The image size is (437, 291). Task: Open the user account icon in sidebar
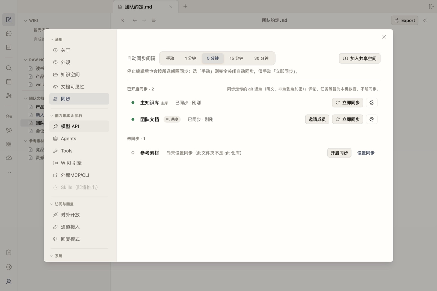(x=9, y=281)
